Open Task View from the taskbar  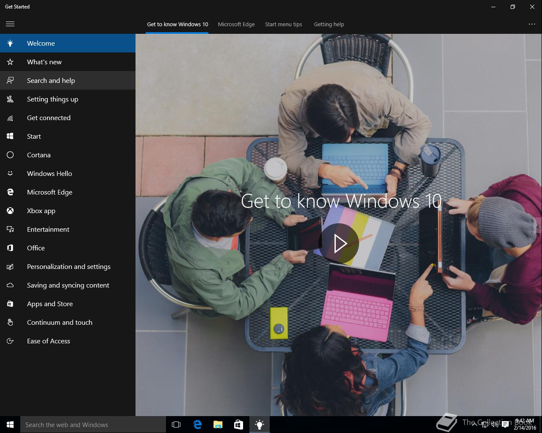click(176, 425)
